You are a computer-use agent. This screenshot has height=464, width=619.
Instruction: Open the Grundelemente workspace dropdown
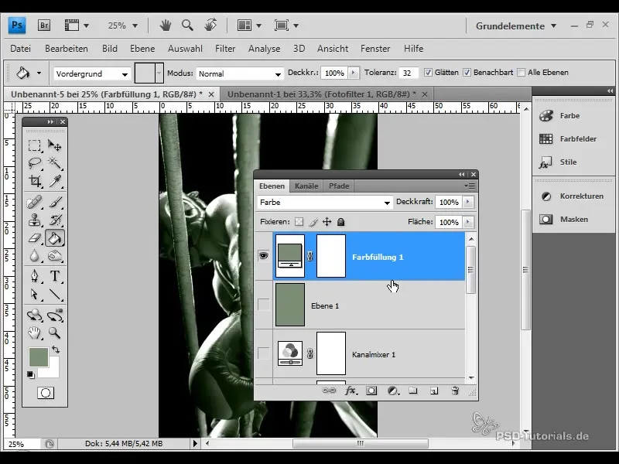click(x=516, y=26)
